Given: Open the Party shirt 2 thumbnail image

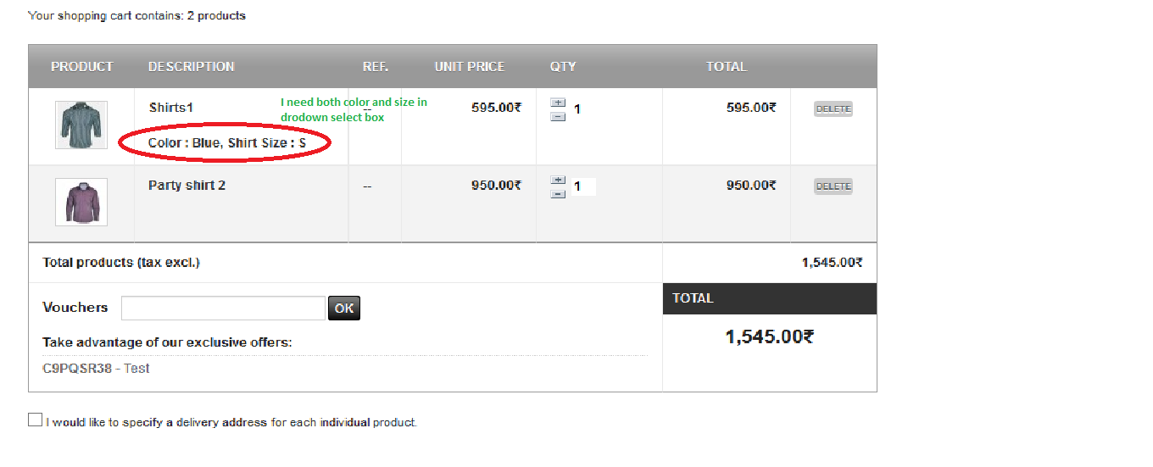Looking at the screenshot, I should 81,202.
